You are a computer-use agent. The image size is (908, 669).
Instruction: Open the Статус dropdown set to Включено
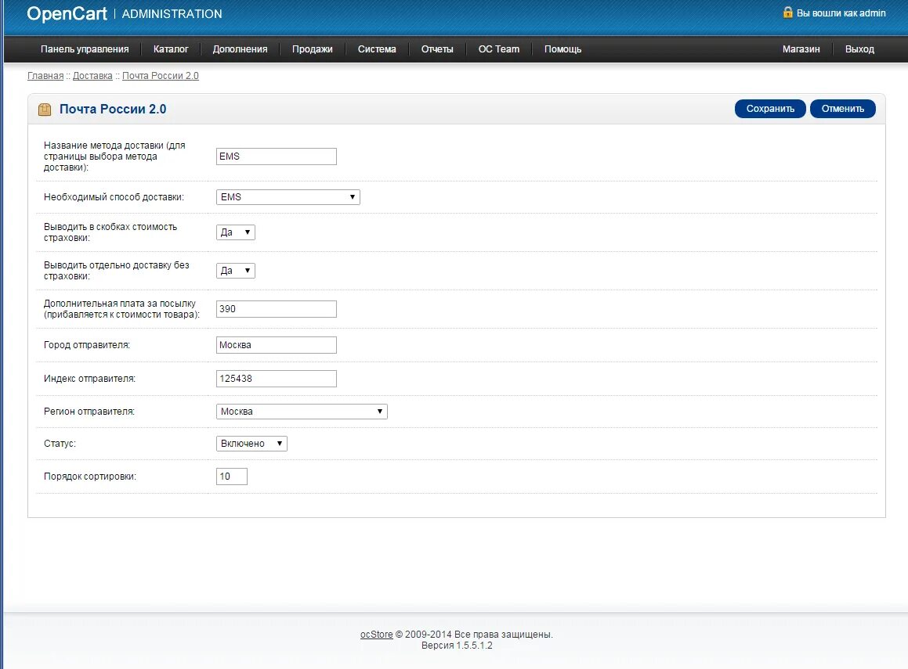[251, 444]
